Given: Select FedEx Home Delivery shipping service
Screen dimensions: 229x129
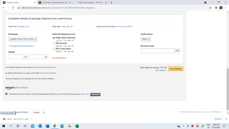Looking at the screenshot, I should pyautogui.click(x=54, y=38).
